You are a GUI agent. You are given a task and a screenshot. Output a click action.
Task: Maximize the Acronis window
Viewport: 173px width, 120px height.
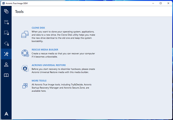[x=161, y=3]
